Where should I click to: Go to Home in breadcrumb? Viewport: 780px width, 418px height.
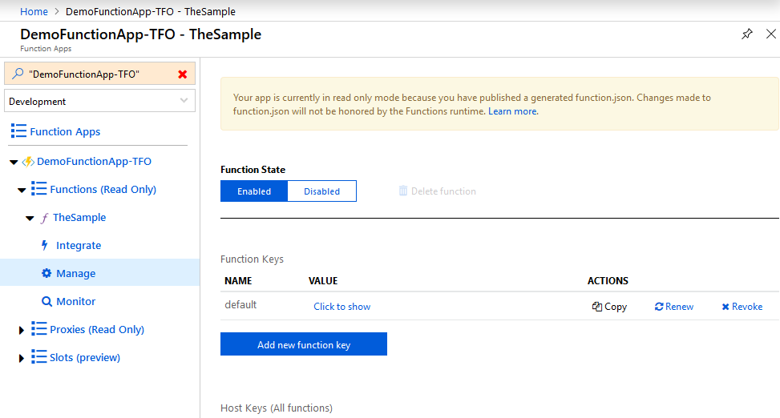[x=34, y=11]
